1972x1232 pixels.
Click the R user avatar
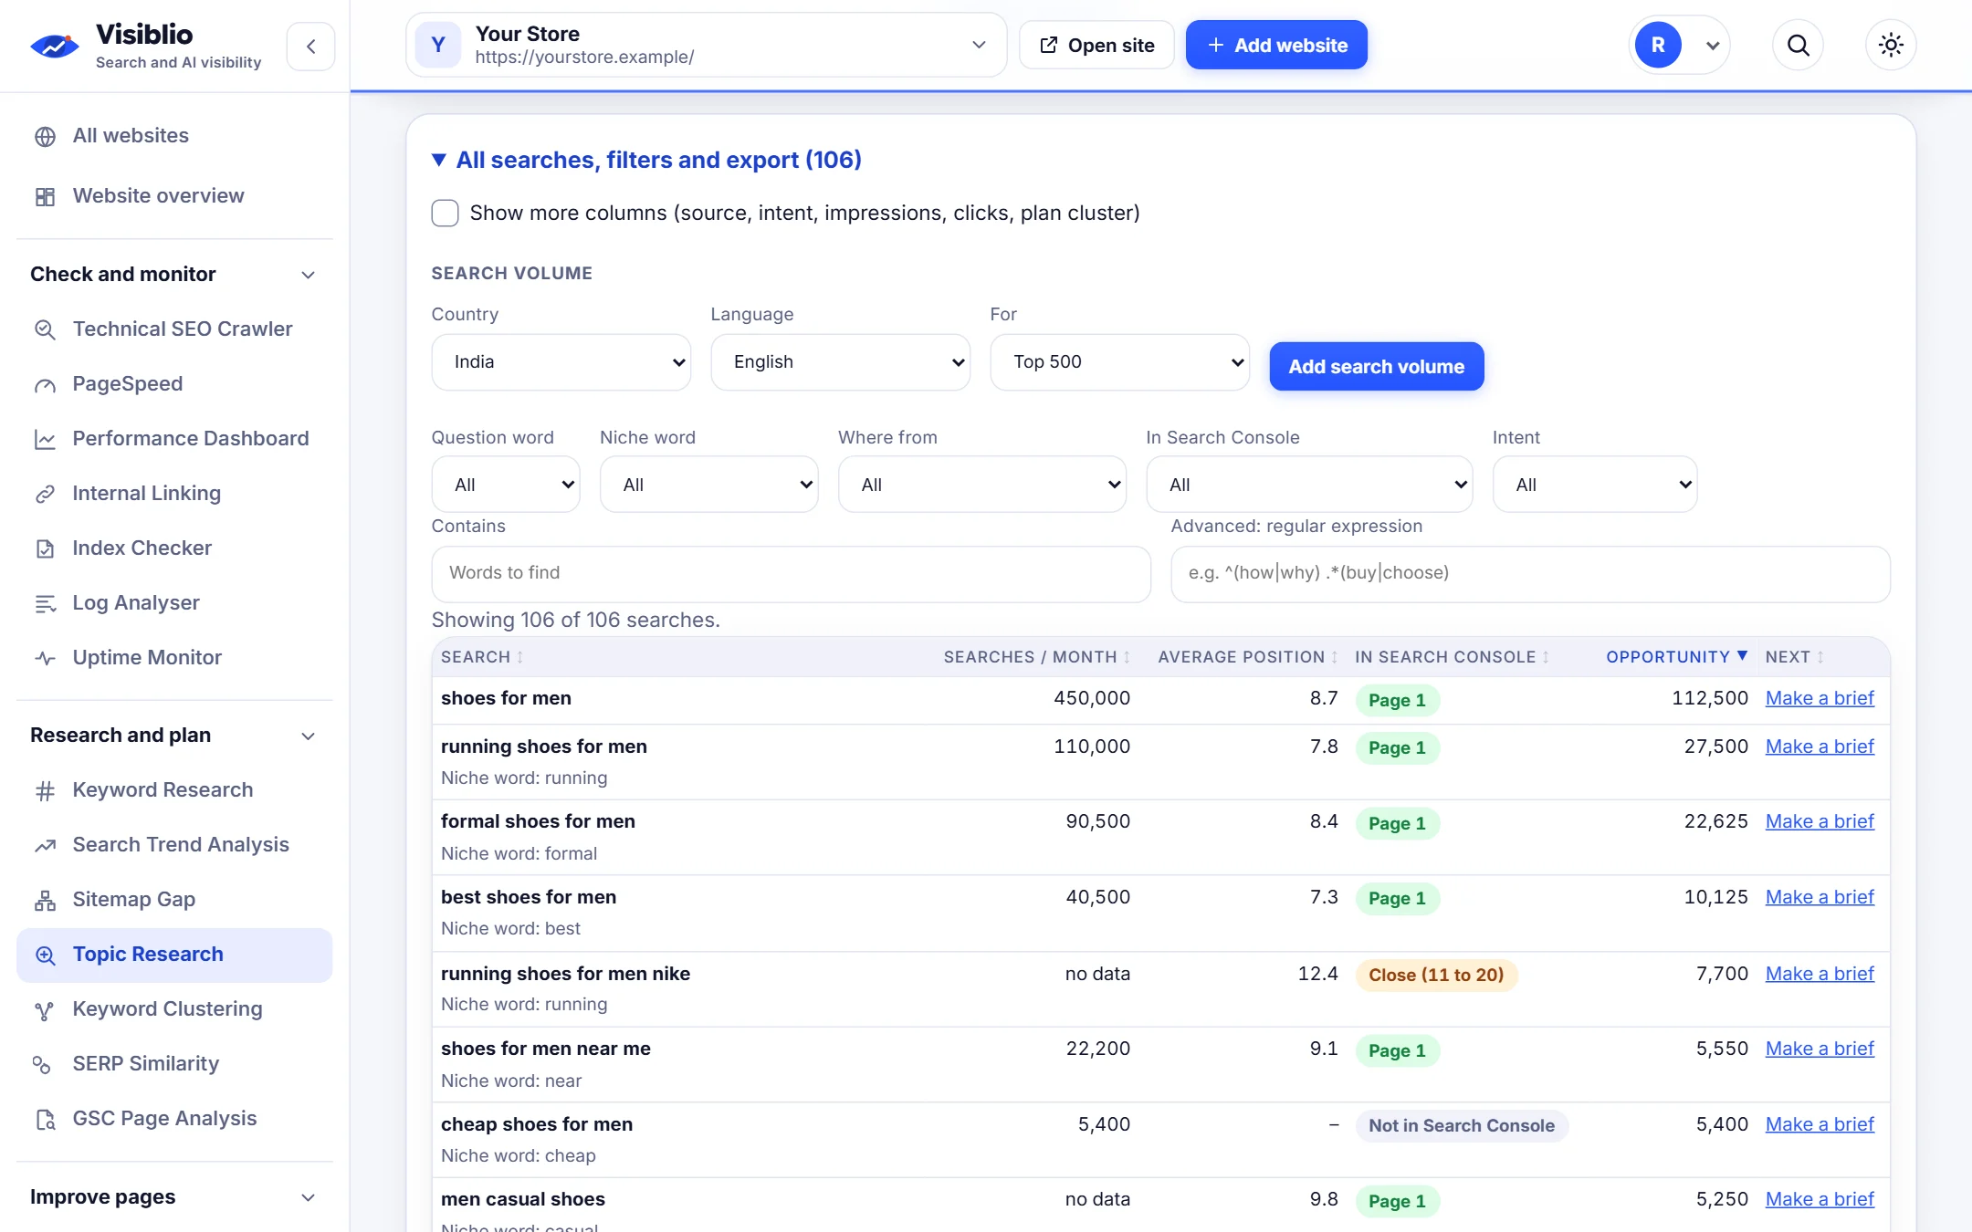tap(1658, 45)
